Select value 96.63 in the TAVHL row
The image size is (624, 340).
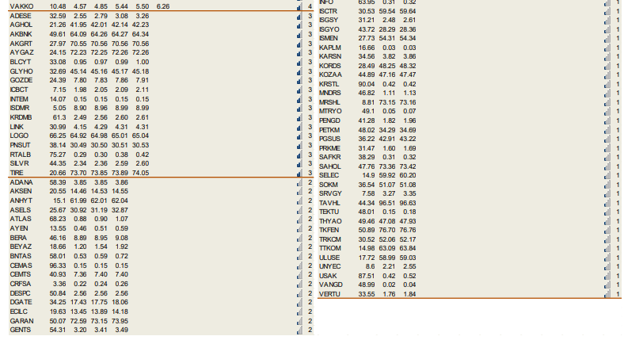pyautogui.click(x=408, y=204)
